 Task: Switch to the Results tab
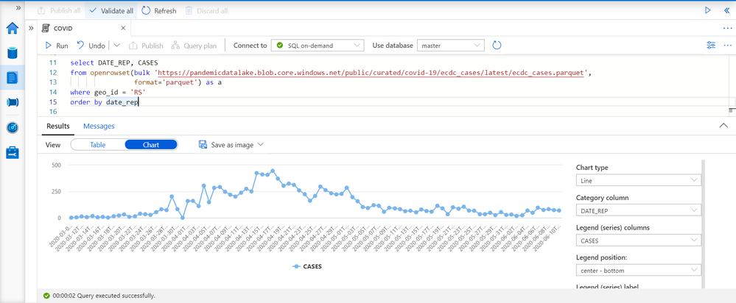tap(58, 126)
